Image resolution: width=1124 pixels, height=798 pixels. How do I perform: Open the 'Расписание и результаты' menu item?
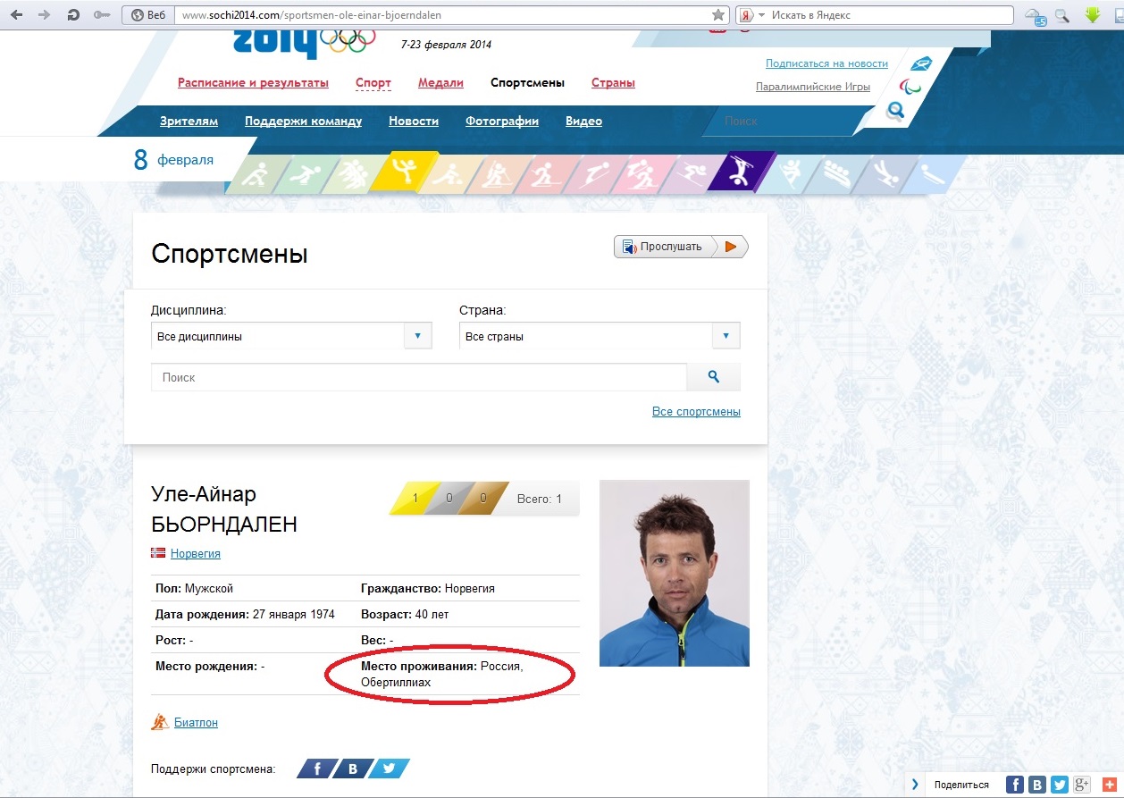click(x=253, y=83)
